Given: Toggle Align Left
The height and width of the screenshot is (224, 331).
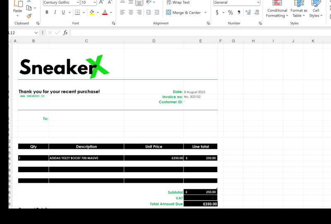Looking at the screenshot, I should (123, 12).
